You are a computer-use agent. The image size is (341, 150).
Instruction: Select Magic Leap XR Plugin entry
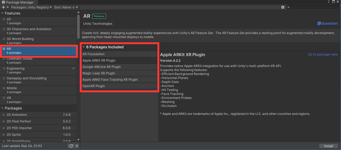120,73
